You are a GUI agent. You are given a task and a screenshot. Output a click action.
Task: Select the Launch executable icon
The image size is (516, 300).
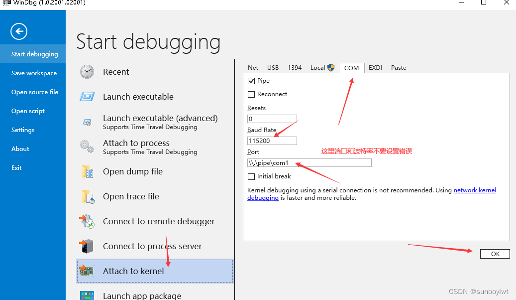click(87, 96)
